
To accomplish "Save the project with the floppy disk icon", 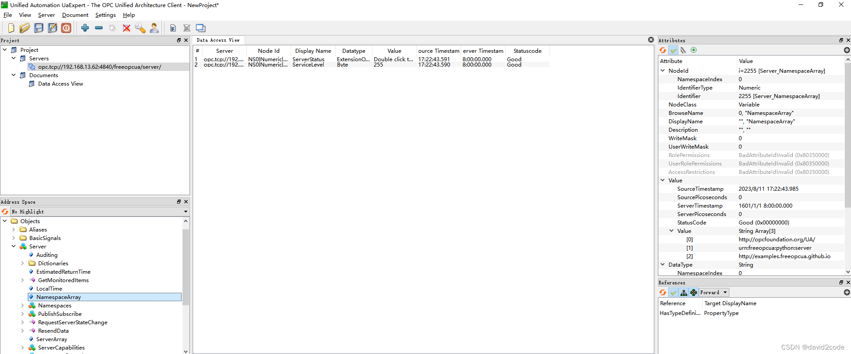I will [x=39, y=28].
